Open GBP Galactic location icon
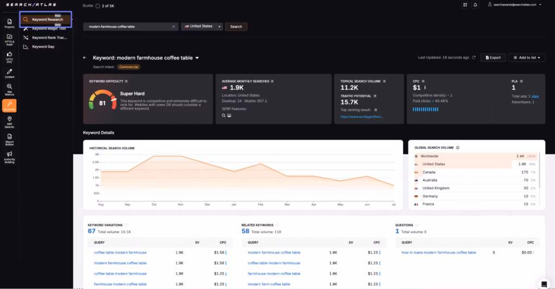Viewport: 555px width, 289px height. pos(9,121)
